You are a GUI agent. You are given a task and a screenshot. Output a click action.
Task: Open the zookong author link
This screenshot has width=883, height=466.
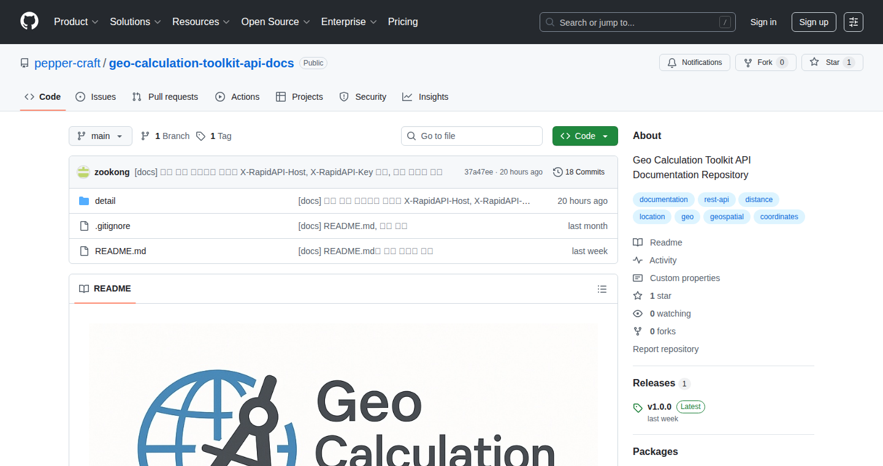pos(112,172)
